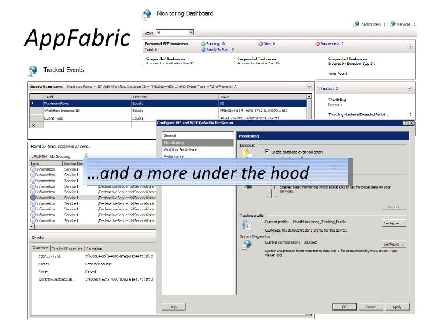This screenshot has height=320, width=426.
Task: Collapse the Persisted WF Instances panel
Action: pos(410,47)
